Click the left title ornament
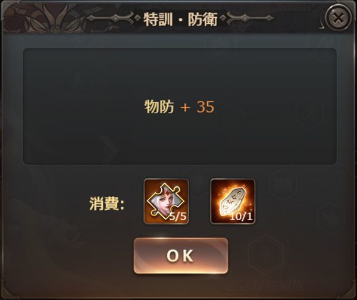 click(x=111, y=18)
